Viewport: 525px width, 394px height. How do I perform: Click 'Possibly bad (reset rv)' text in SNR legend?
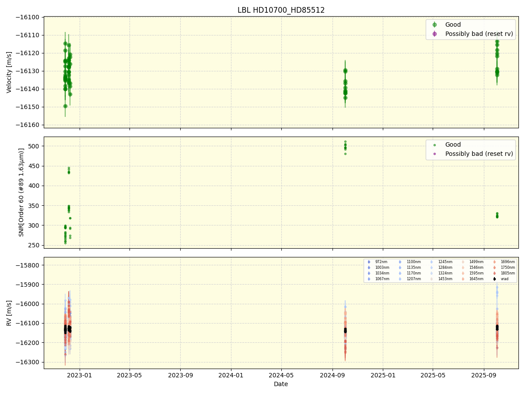[x=479, y=154]
